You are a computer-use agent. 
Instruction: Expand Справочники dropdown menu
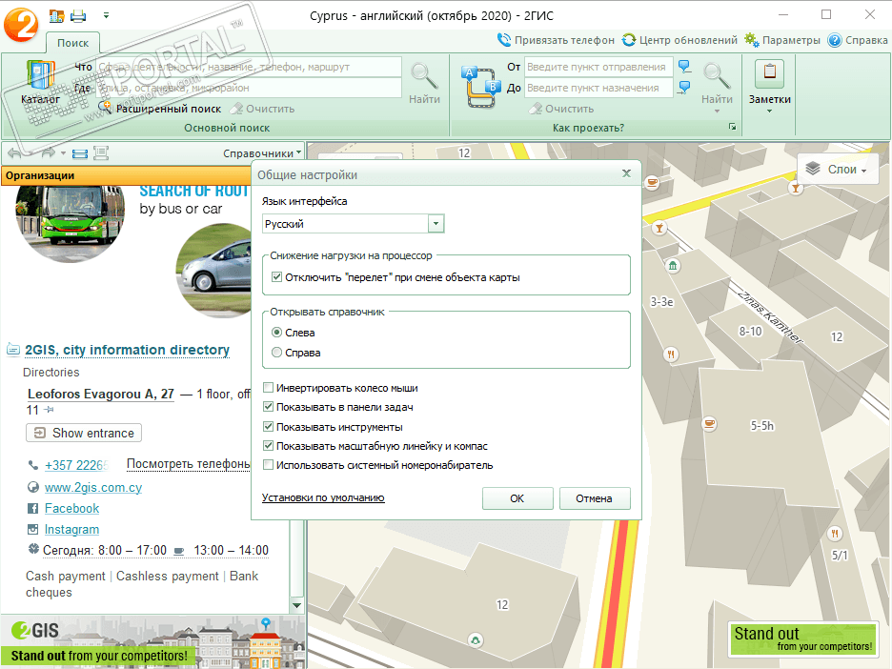tap(262, 153)
